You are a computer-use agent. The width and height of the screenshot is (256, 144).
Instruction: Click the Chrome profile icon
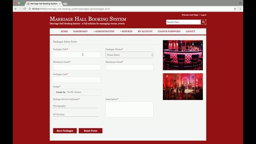[x=240, y=3]
